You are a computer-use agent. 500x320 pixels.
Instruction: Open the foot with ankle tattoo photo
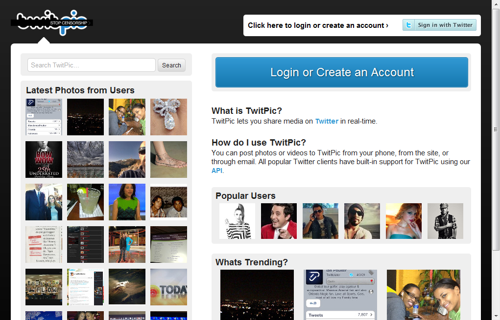(168, 160)
